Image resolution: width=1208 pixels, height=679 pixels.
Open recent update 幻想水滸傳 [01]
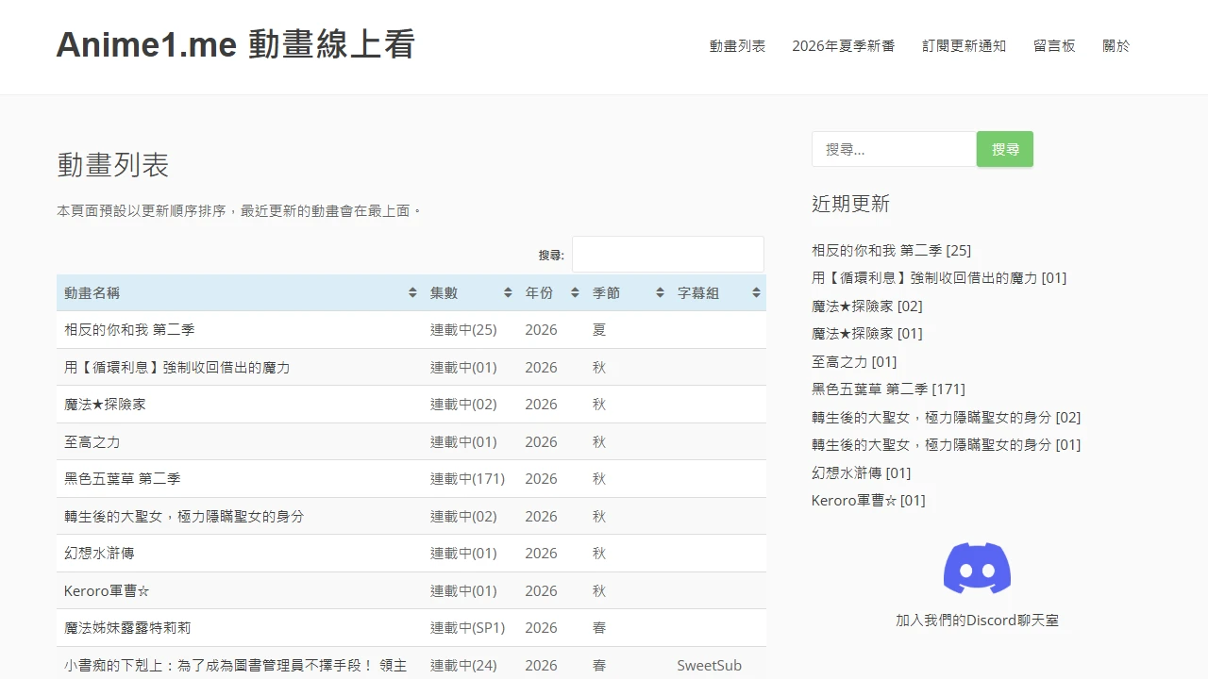[x=862, y=473]
